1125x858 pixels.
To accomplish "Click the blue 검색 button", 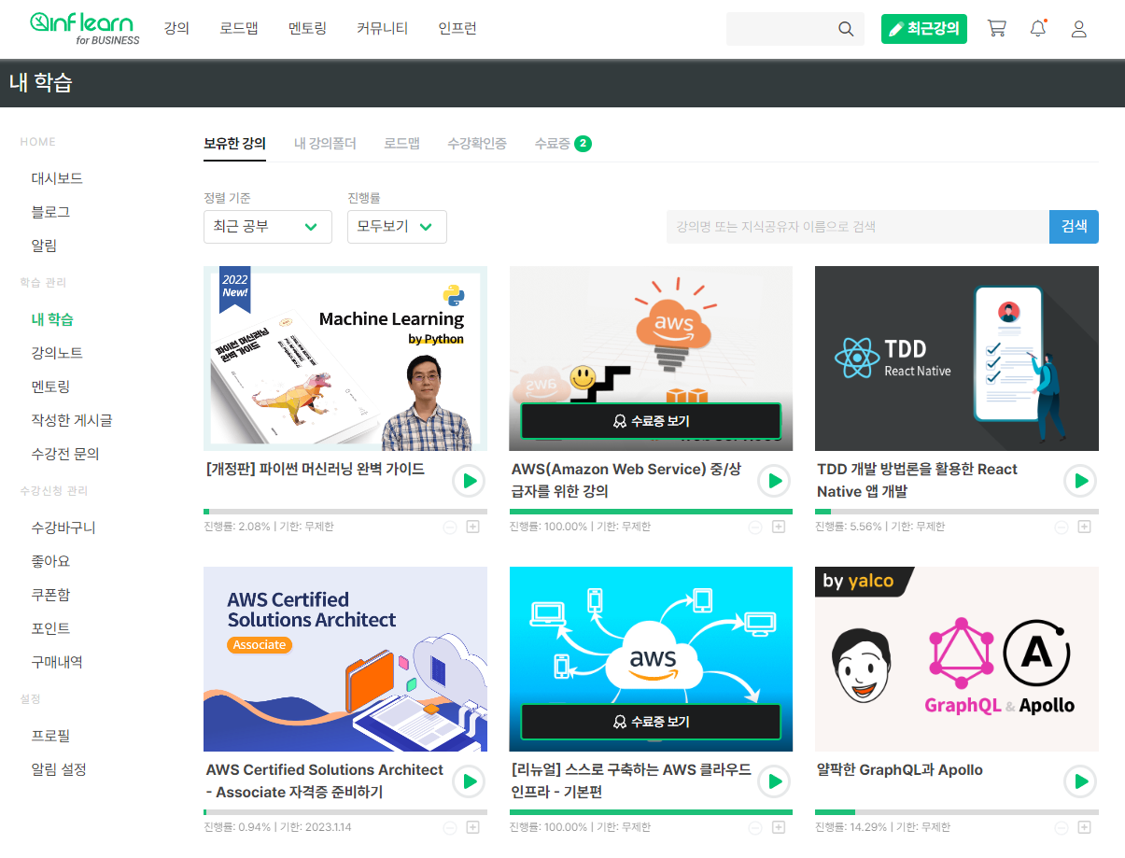I will (1074, 227).
